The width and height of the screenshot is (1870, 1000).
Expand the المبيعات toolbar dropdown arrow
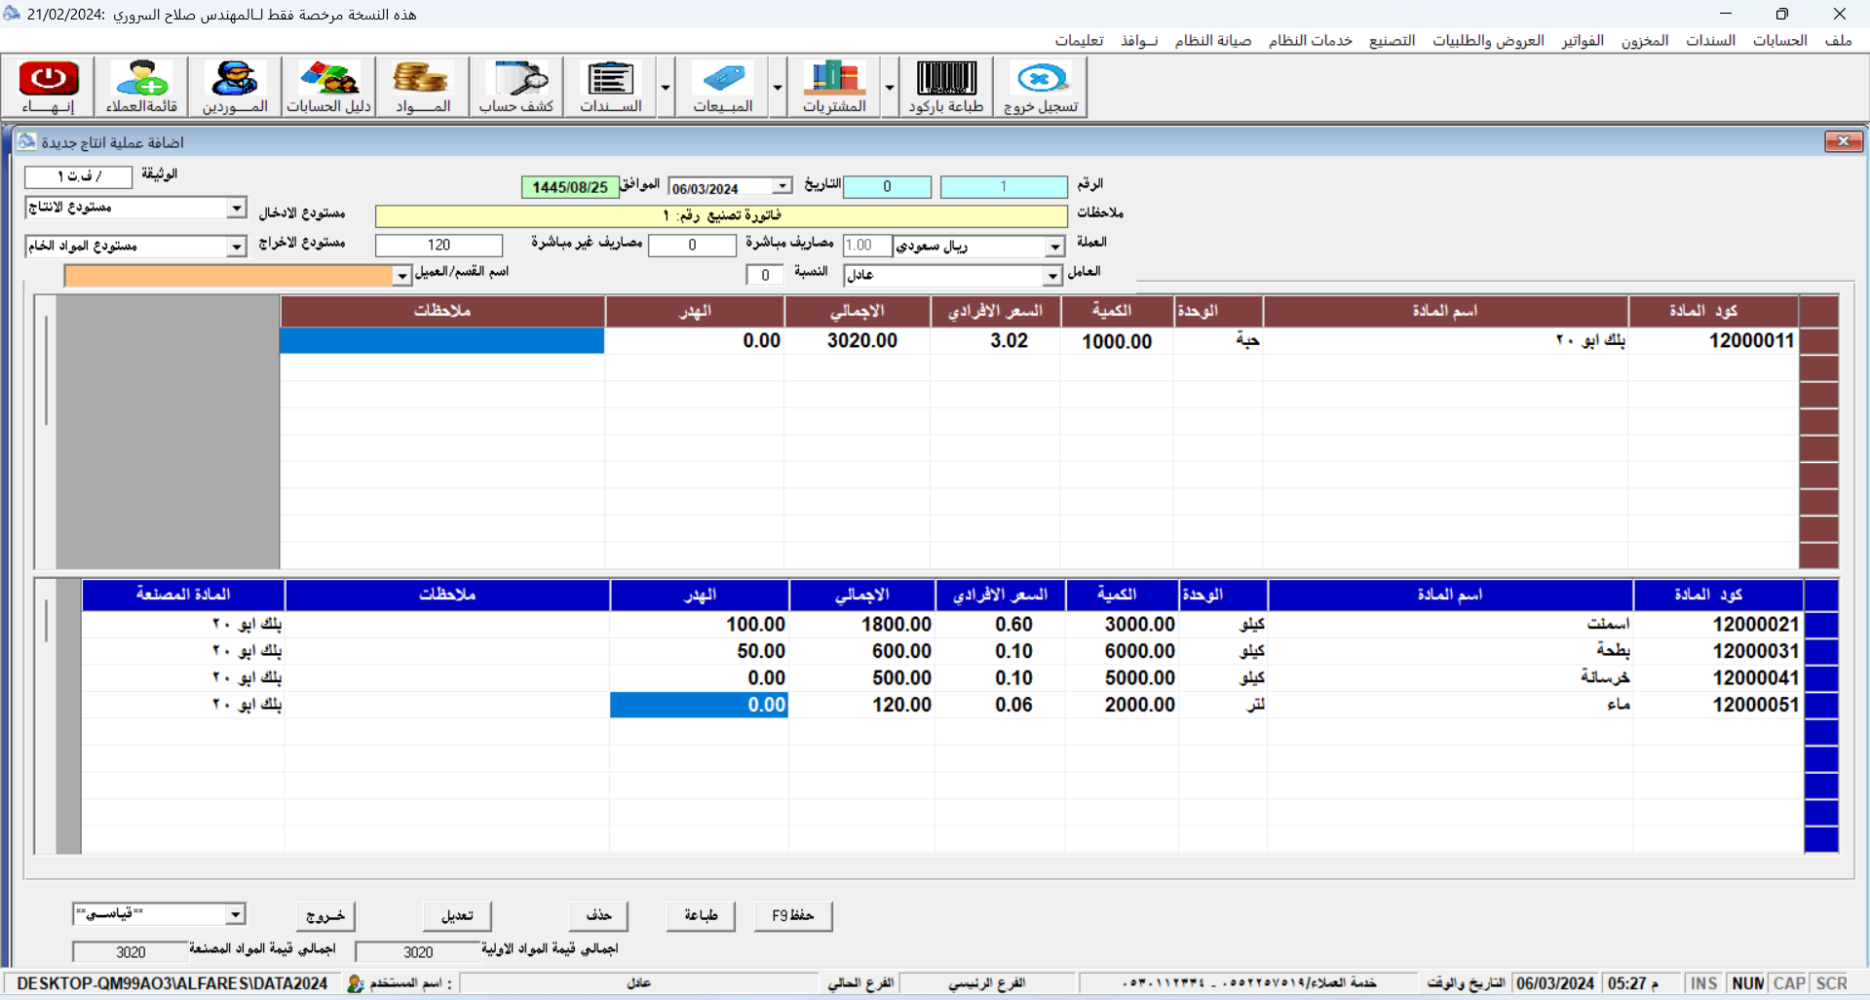[778, 87]
